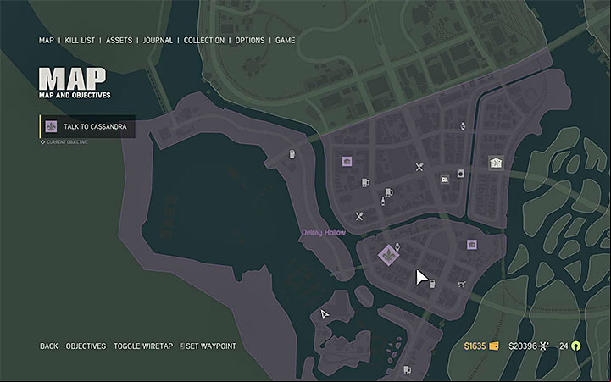Click the $20396 safe money amount
Viewport: 611px width, 382px height.
coord(523,346)
